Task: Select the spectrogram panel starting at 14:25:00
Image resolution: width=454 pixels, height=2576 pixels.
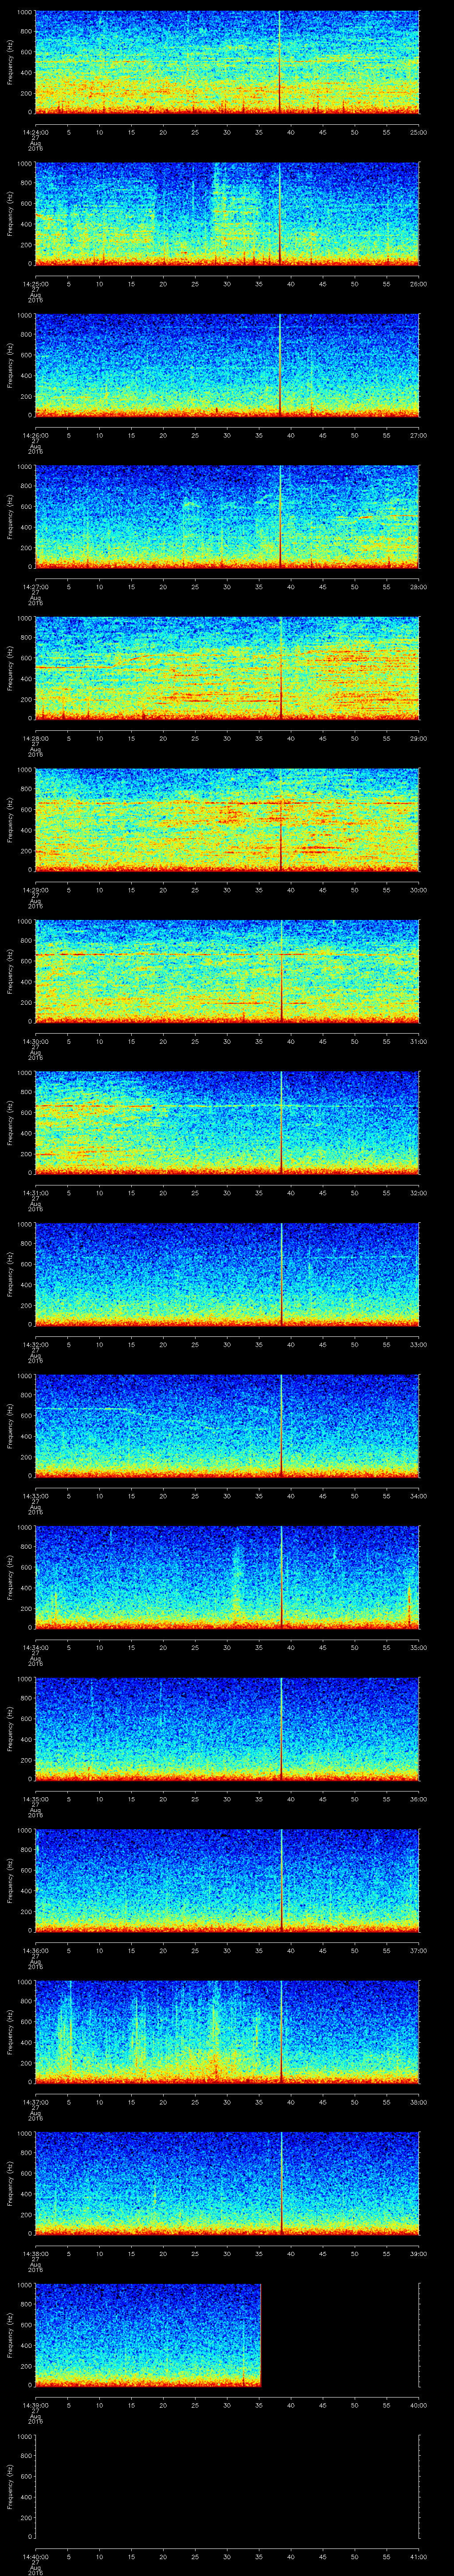Action: click(227, 213)
